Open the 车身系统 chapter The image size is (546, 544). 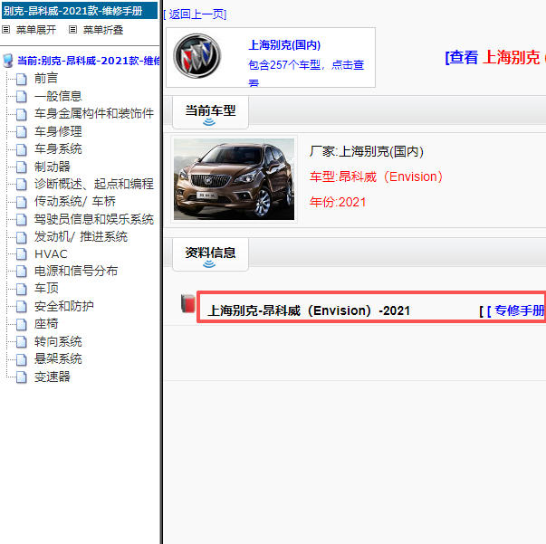pyautogui.click(x=58, y=148)
